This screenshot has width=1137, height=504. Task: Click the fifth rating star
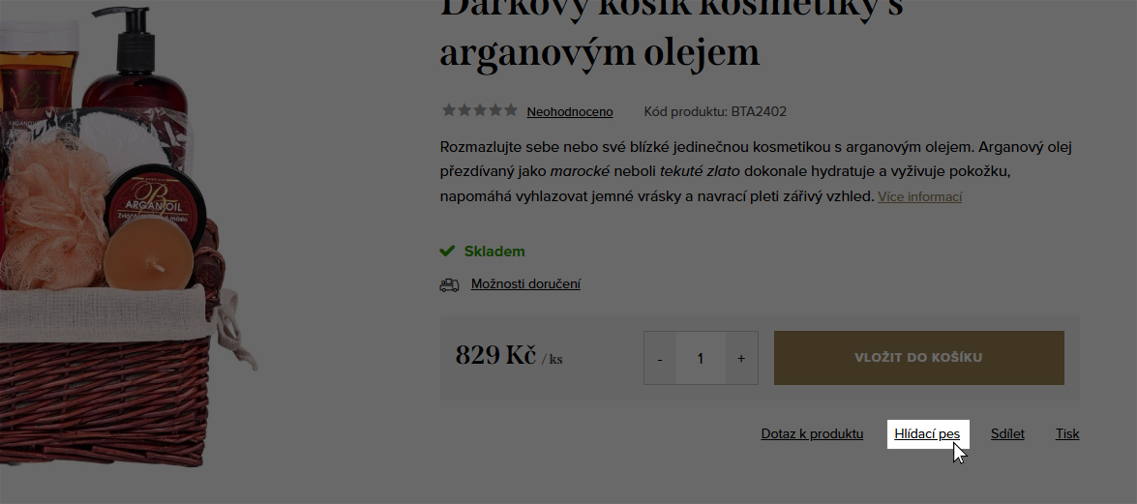click(511, 110)
